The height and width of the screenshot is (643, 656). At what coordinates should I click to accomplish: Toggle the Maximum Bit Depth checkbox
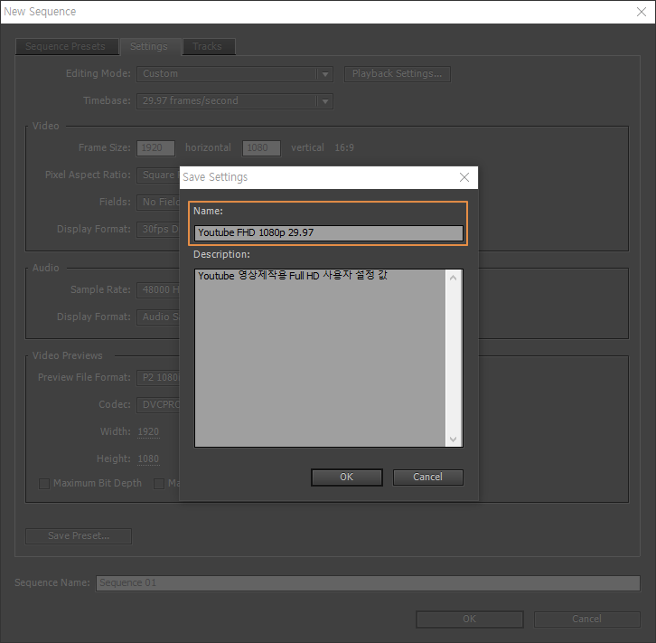pos(44,484)
